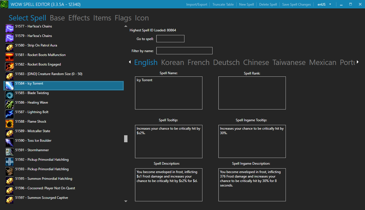The height and width of the screenshot is (210, 365).
Task: Click the spell list scrollbar thumb
Action: [x=126, y=139]
